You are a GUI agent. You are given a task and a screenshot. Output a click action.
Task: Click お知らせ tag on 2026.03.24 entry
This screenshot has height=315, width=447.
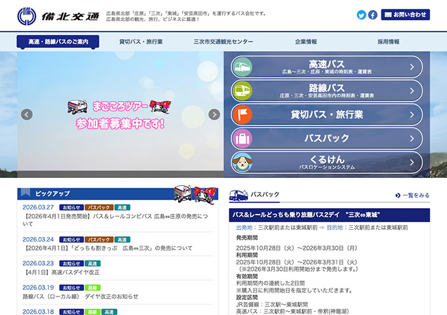tap(72, 240)
